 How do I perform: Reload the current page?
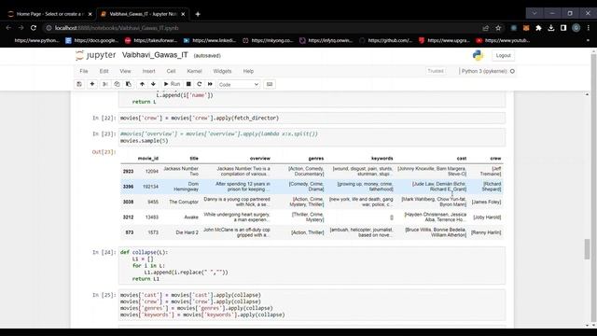click(34, 28)
